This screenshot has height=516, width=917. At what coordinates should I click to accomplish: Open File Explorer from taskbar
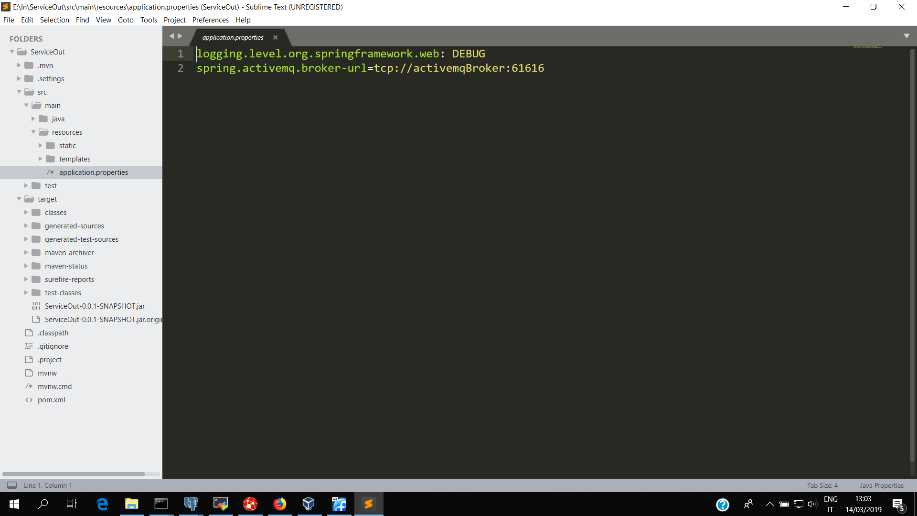click(x=132, y=504)
